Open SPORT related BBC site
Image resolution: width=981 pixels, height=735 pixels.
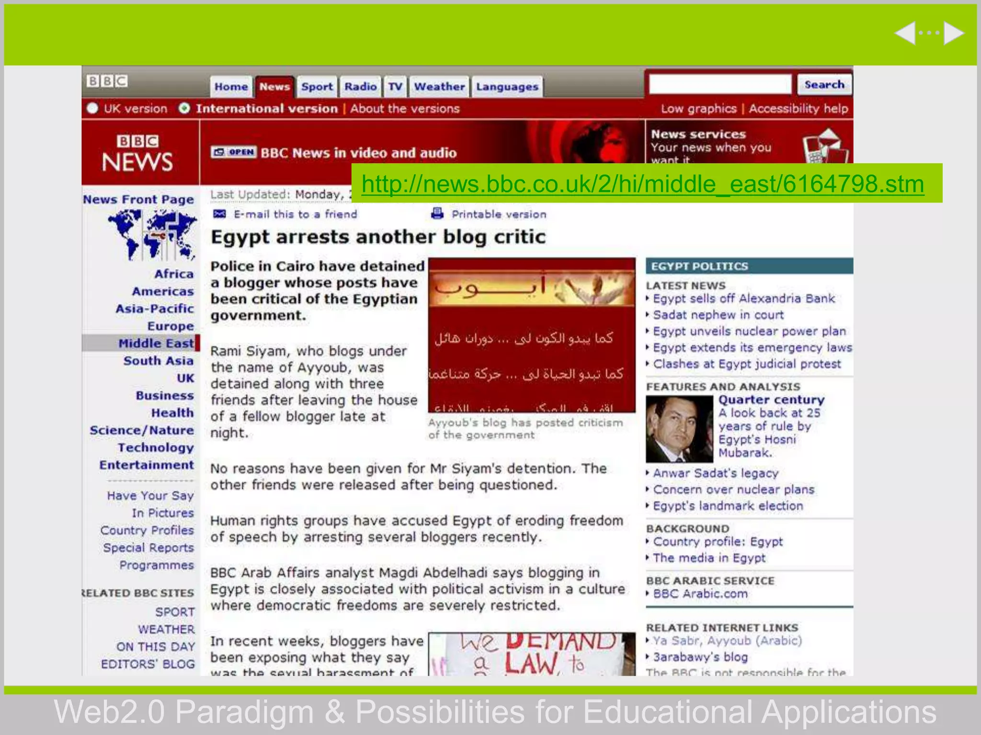[175, 612]
